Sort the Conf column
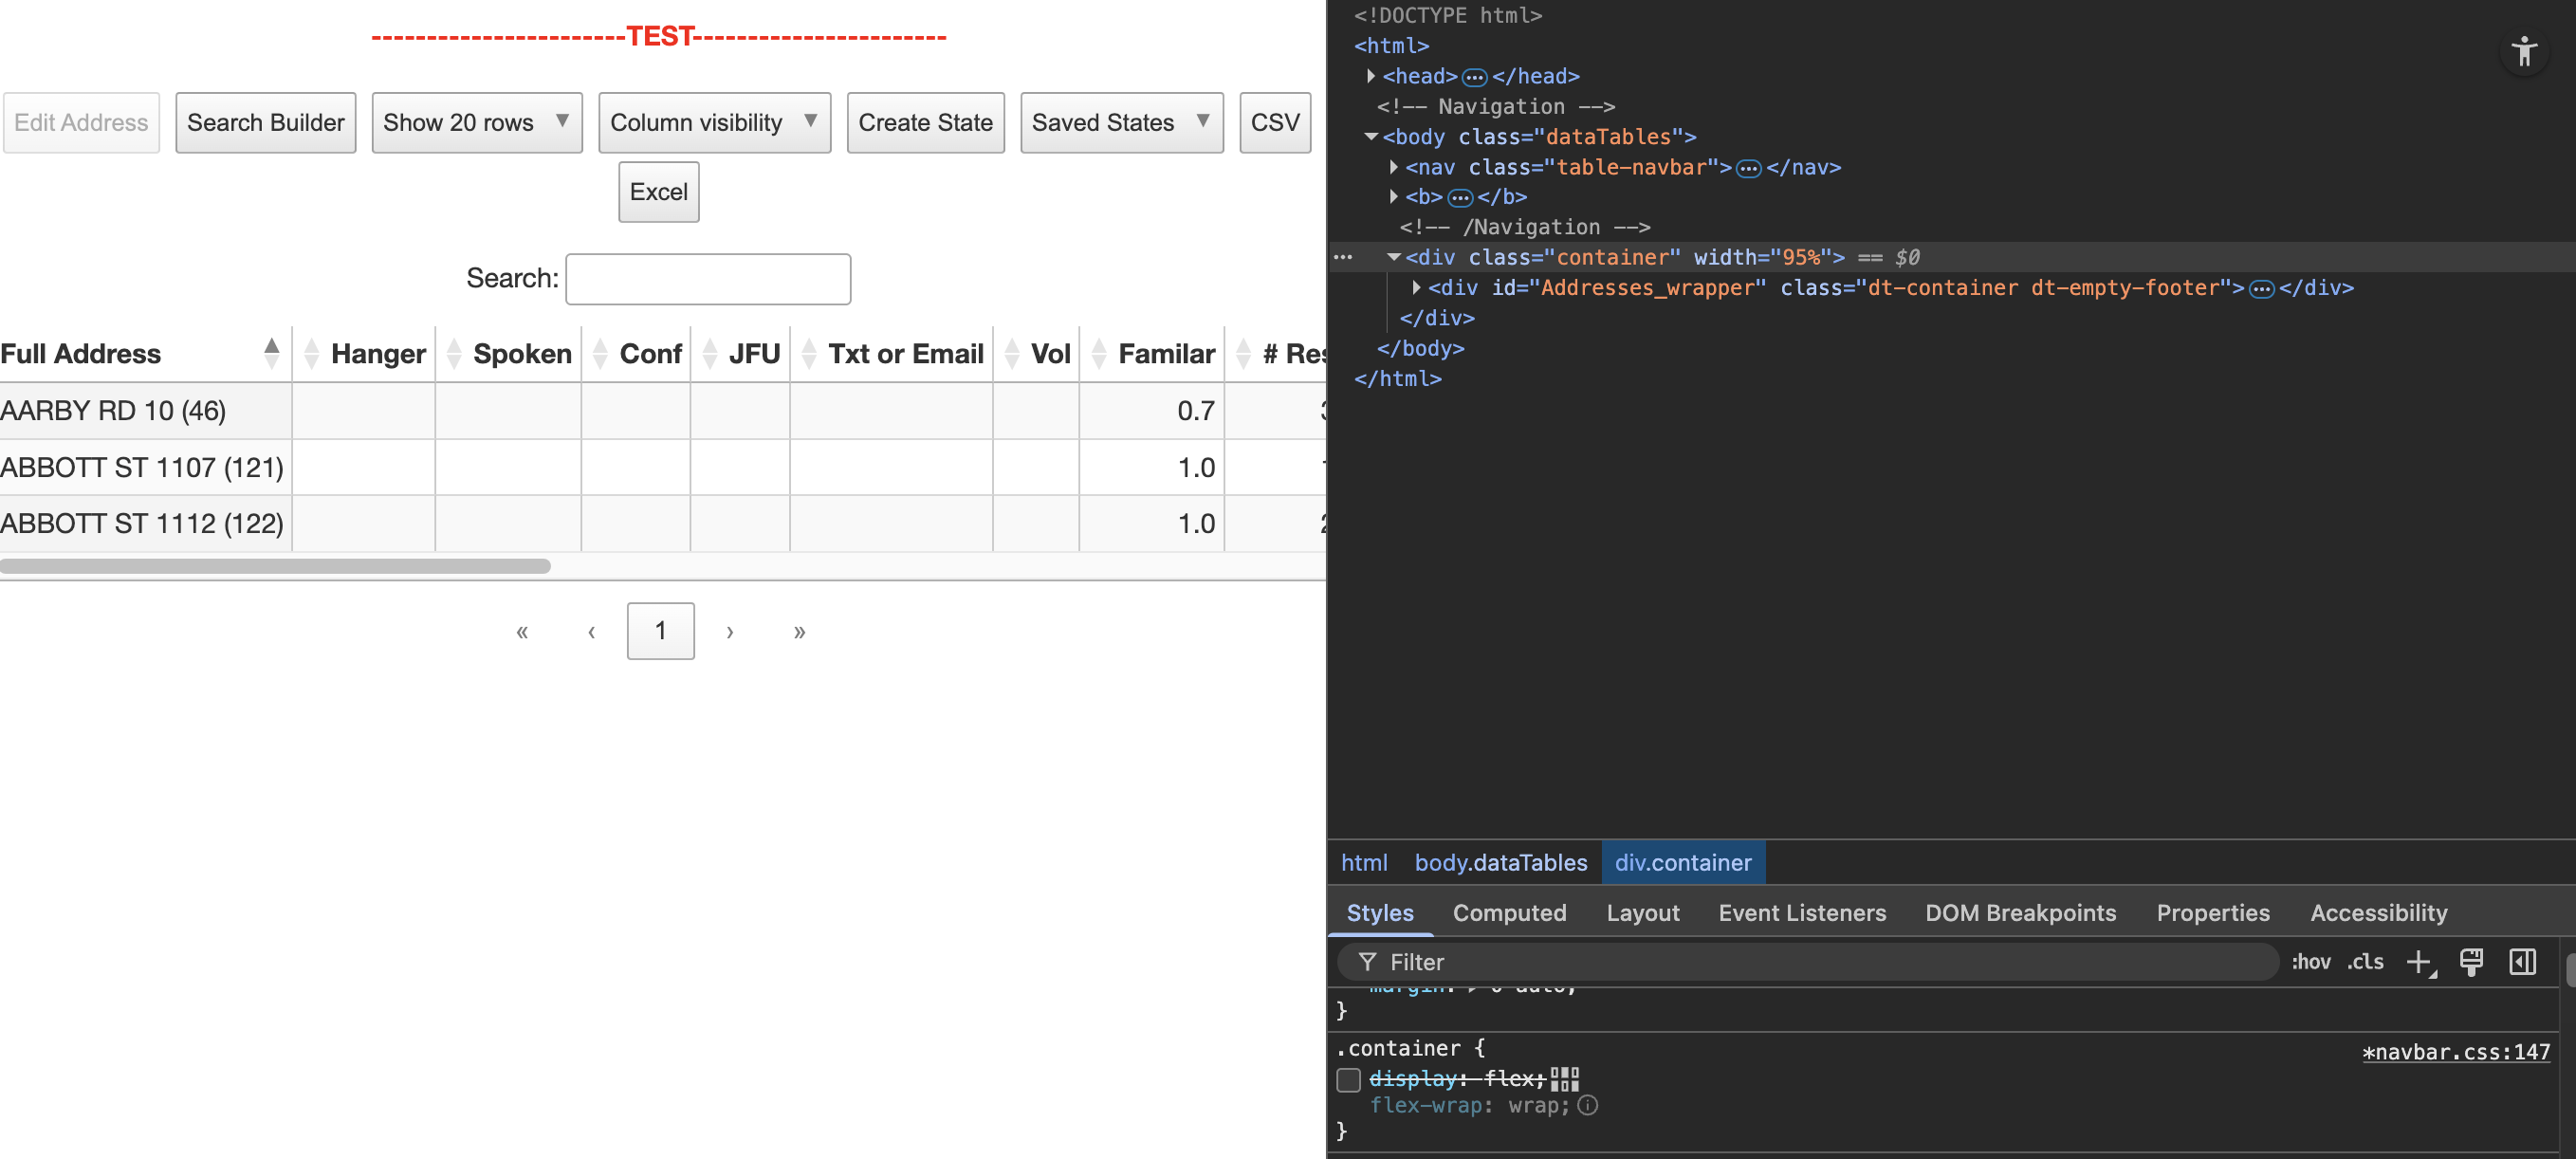 point(600,353)
